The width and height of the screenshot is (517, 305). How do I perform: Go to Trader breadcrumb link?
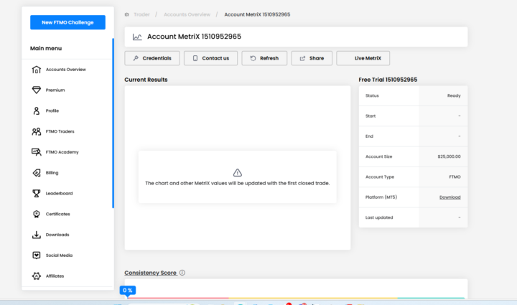(x=141, y=14)
